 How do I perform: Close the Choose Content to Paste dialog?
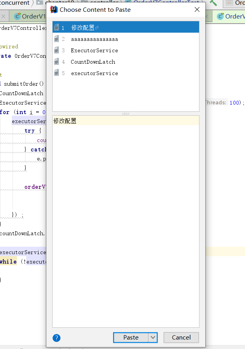tap(197, 9)
